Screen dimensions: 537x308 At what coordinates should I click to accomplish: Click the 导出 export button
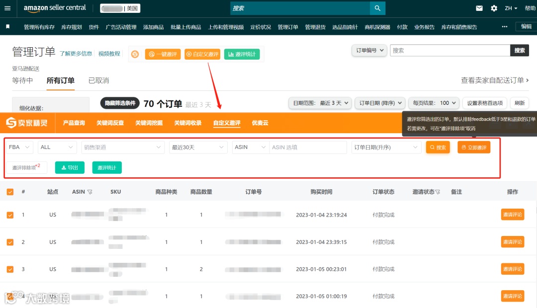click(x=70, y=167)
